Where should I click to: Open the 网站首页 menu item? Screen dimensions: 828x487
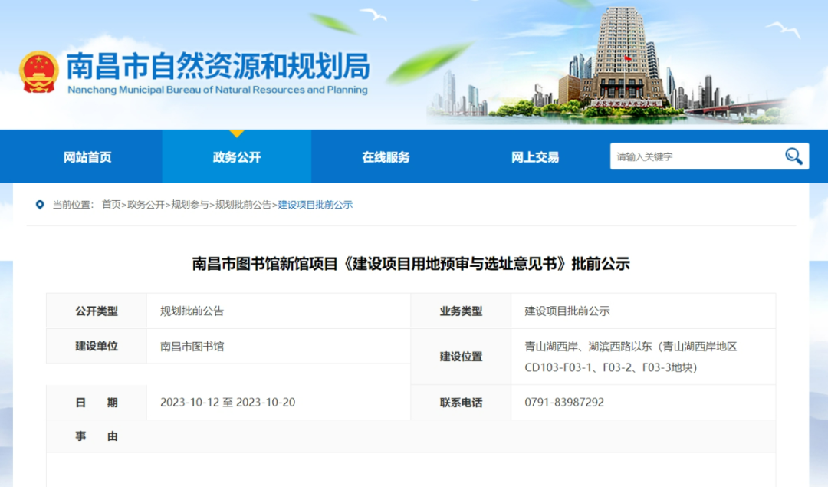pyautogui.click(x=87, y=157)
